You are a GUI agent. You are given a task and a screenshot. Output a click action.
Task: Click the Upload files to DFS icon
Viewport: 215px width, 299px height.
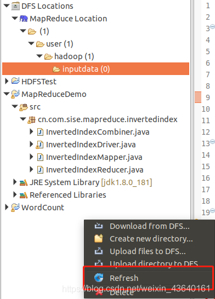[99, 251]
